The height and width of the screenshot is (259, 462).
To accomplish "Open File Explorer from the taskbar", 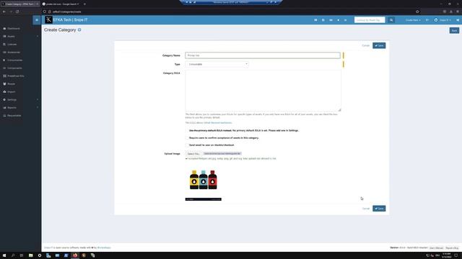I will pos(30,255).
